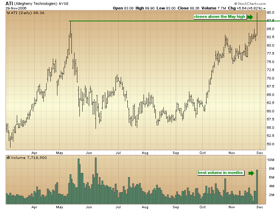The width and height of the screenshot is (280, 210).
Task: Click the Jun label under the price chart
Action: pyautogui.click(x=89, y=153)
